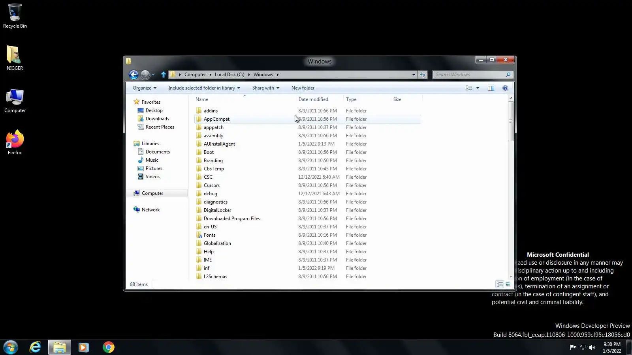Click the File Explorer taskbar button
The height and width of the screenshot is (355, 632).
click(60, 347)
